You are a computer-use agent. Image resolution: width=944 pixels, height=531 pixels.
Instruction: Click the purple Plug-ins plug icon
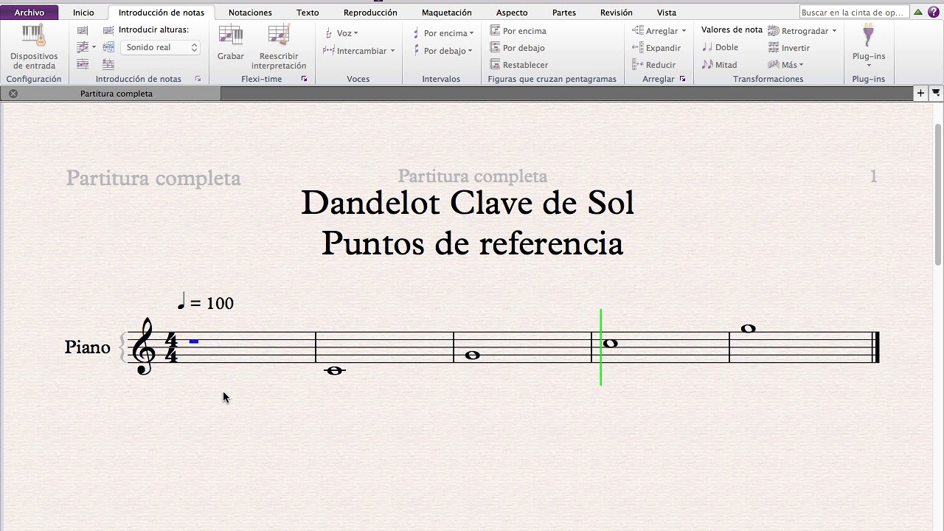tap(868, 35)
